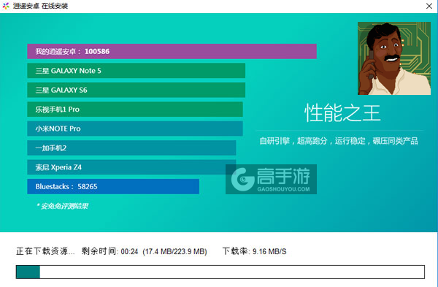Click the 高手游 watermark logo
This screenshot has height=287, width=438.
point(270,178)
